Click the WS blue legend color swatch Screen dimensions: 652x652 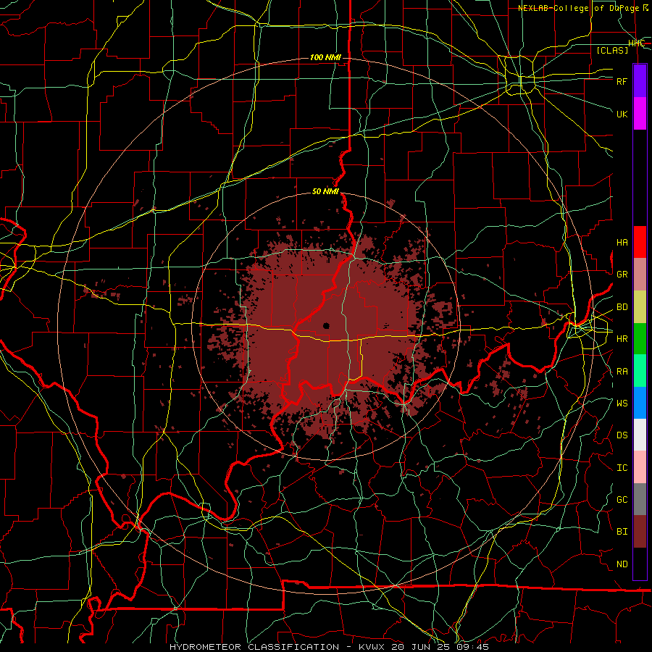[640, 403]
